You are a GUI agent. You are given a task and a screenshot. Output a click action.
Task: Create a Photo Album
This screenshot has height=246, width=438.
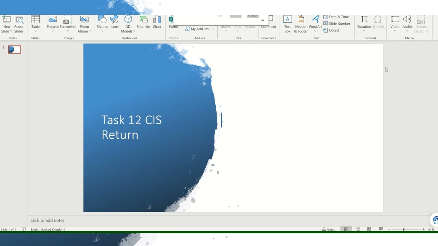84,24
